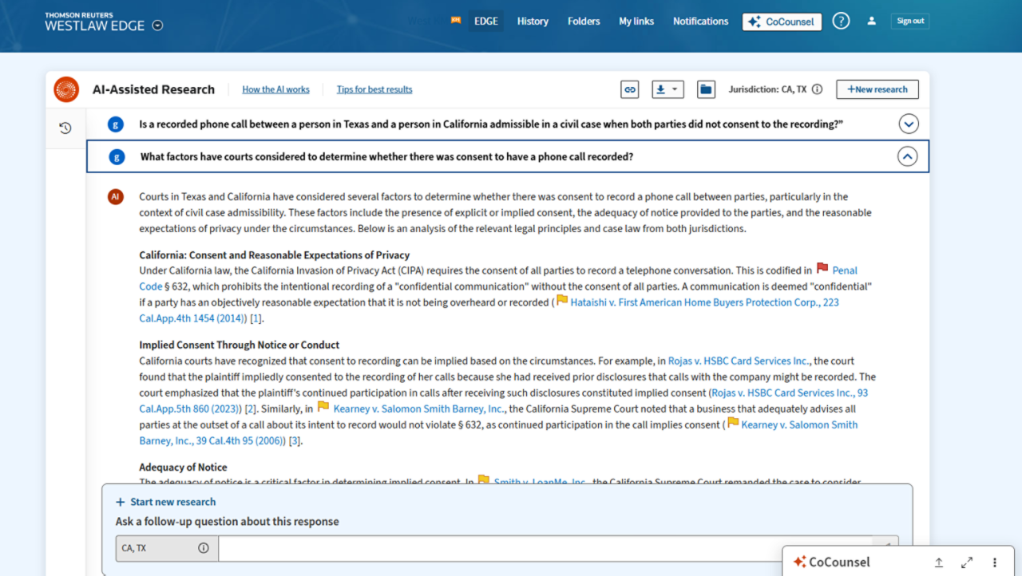Go to Folders in the top navigation
Viewport: 1022px width, 576px height.
click(x=584, y=22)
